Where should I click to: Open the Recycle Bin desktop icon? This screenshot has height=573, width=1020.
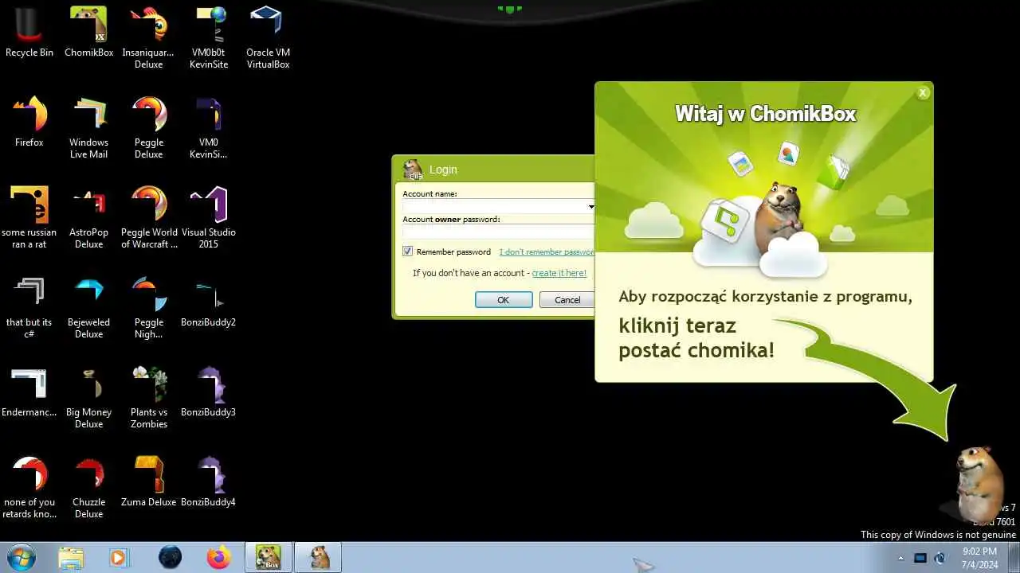point(29,33)
